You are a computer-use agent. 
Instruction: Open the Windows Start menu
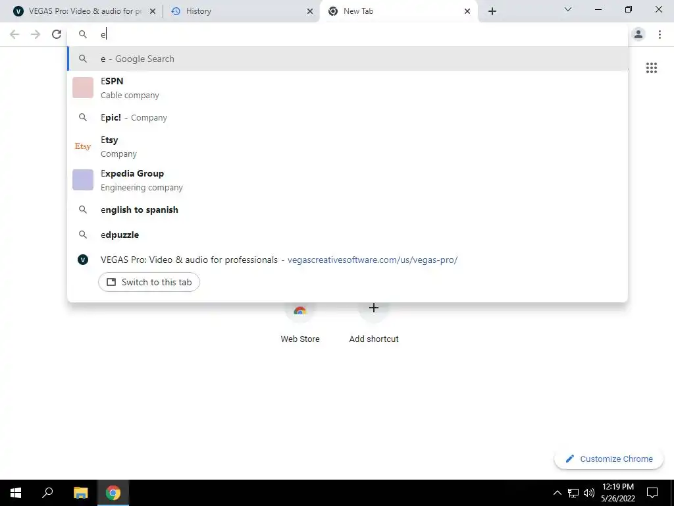pyautogui.click(x=16, y=493)
